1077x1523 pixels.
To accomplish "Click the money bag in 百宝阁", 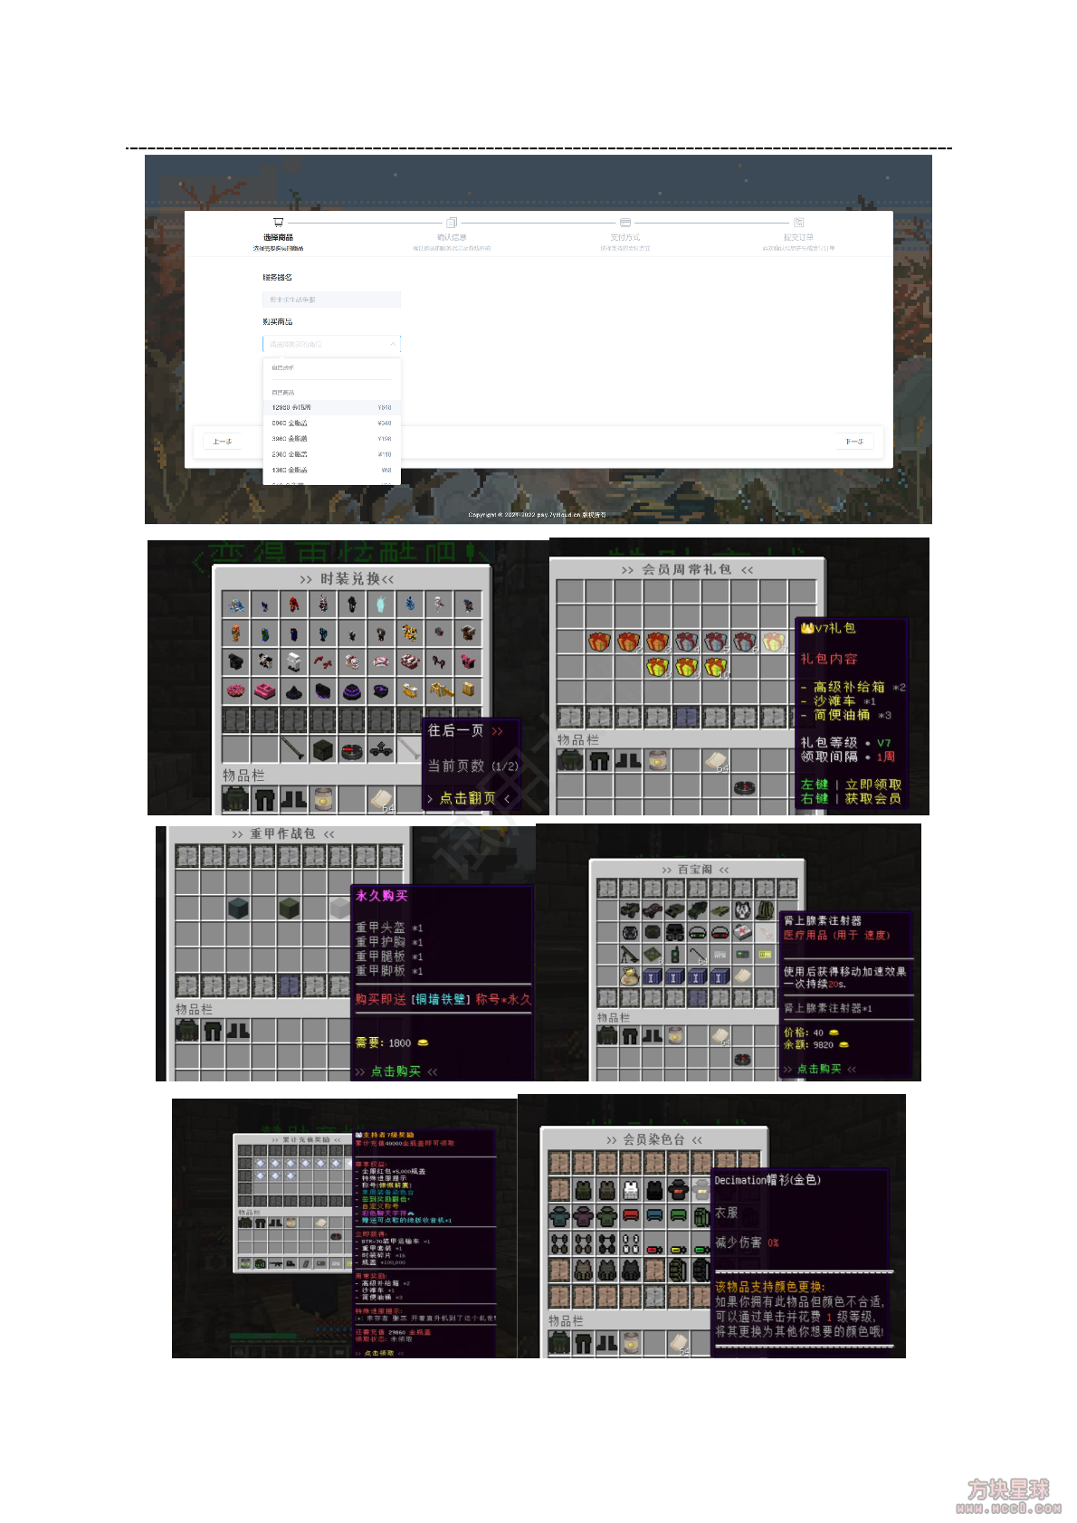I will click(630, 976).
